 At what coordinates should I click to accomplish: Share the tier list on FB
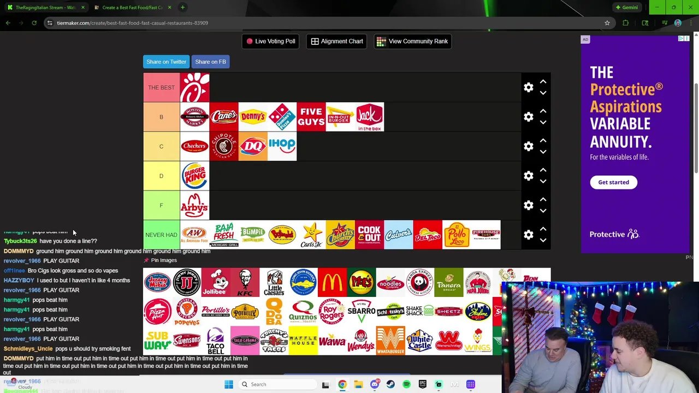click(x=210, y=62)
